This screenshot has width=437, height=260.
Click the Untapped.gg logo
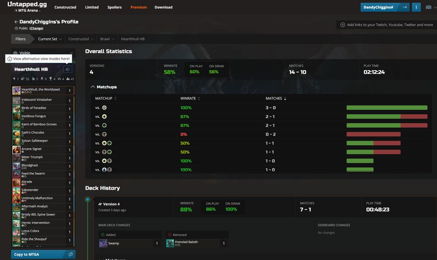click(x=27, y=4)
